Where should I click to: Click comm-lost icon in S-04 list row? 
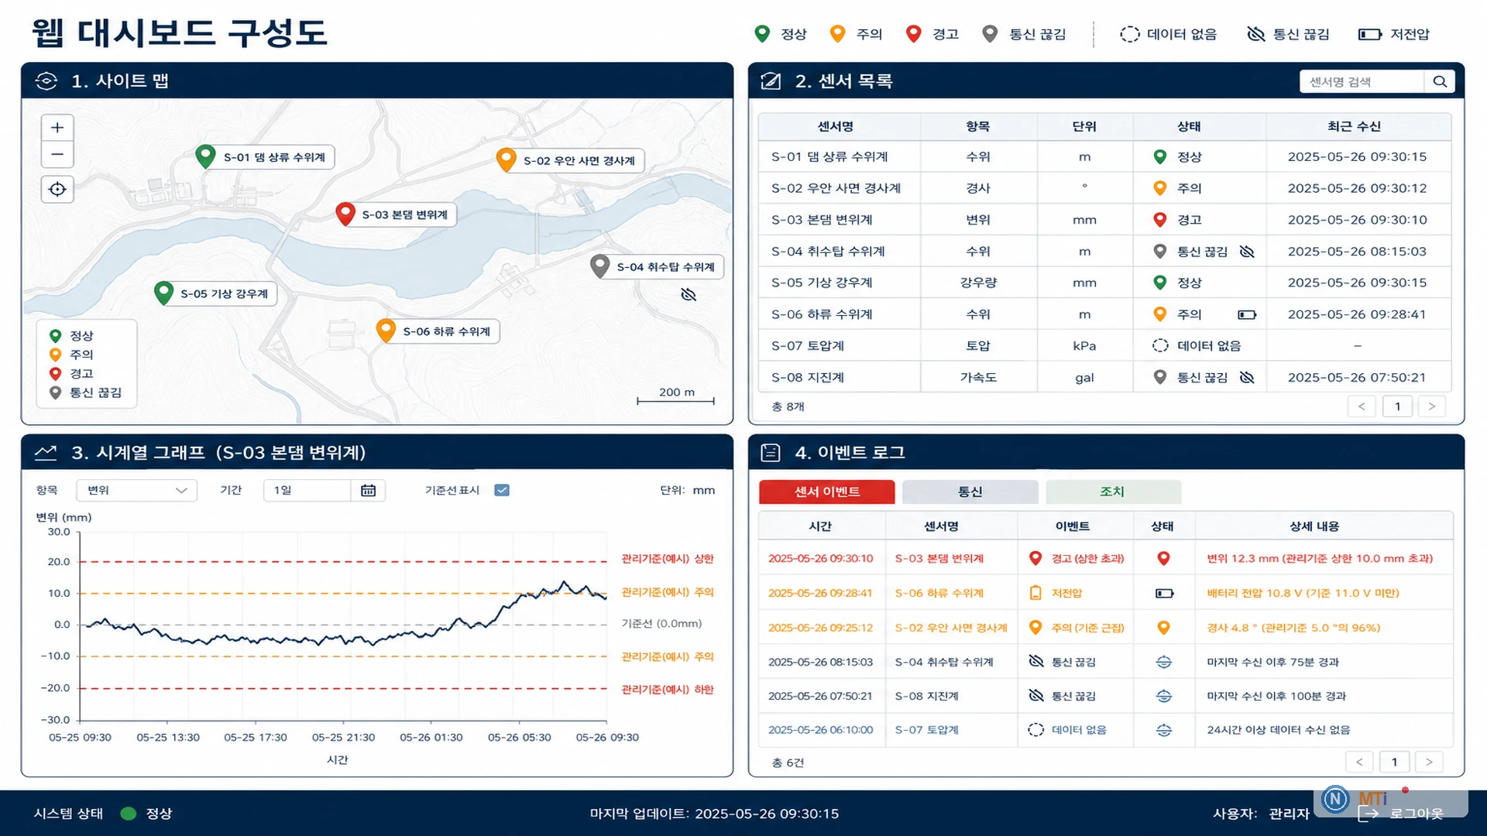click(1247, 252)
